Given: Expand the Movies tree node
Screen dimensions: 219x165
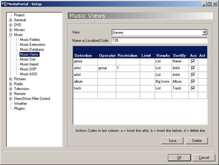Looking at the screenshot, I should (x=11, y=30).
